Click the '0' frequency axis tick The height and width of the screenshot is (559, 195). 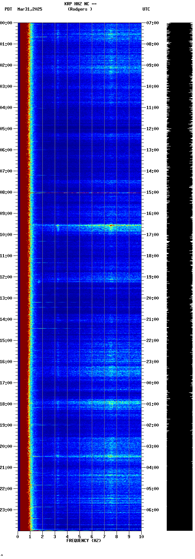18,537
